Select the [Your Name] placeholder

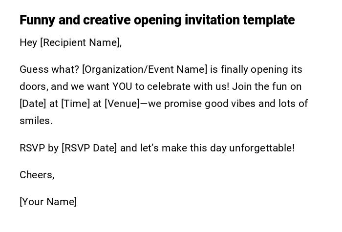48,202
